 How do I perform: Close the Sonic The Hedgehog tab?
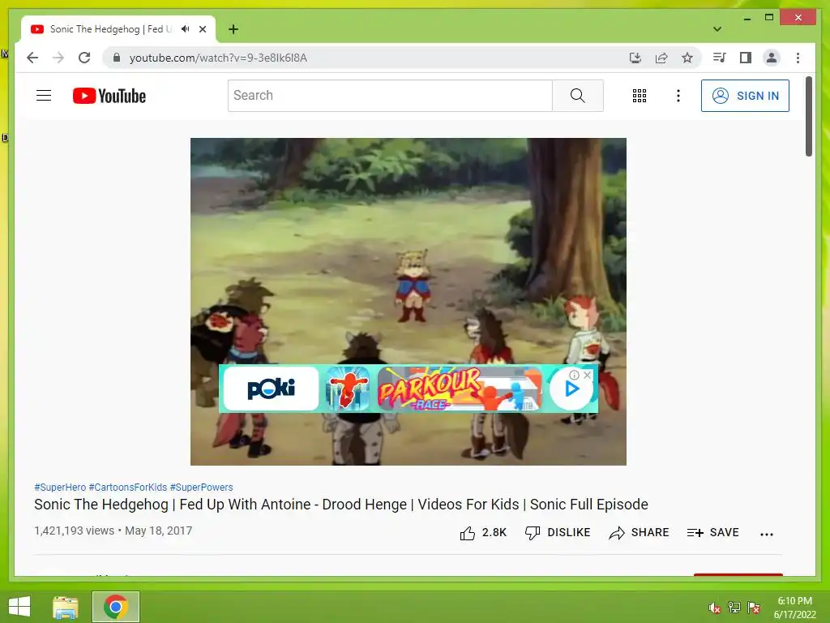point(202,29)
